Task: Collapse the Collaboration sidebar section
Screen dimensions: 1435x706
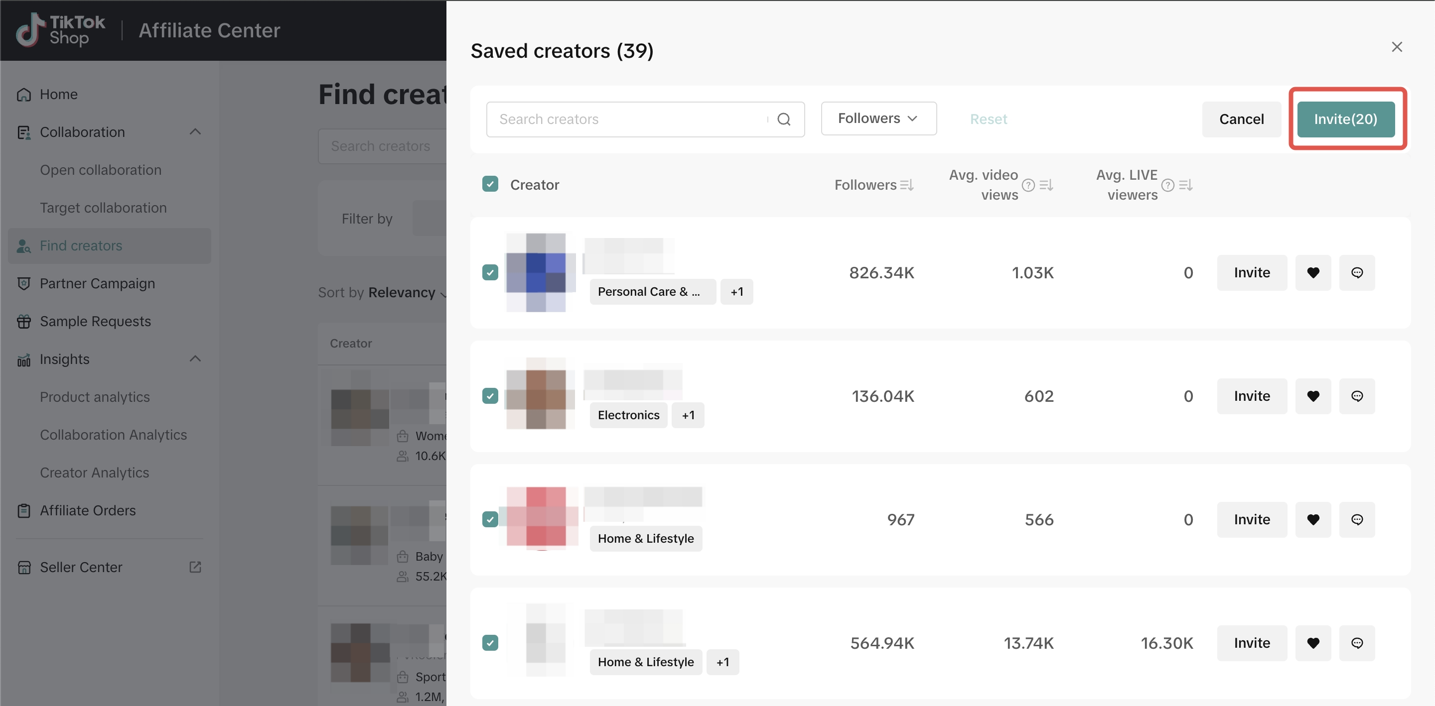Action: 195,132
